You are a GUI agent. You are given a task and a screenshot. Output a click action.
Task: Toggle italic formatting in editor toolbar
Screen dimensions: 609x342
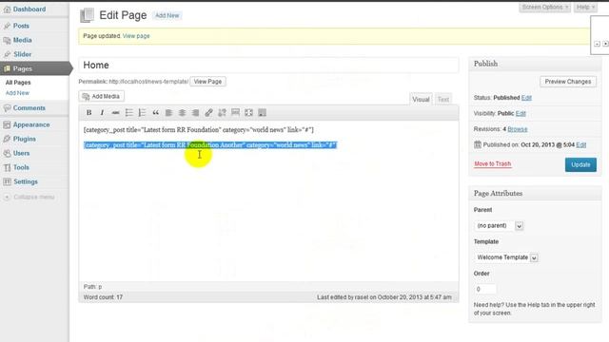102,112
